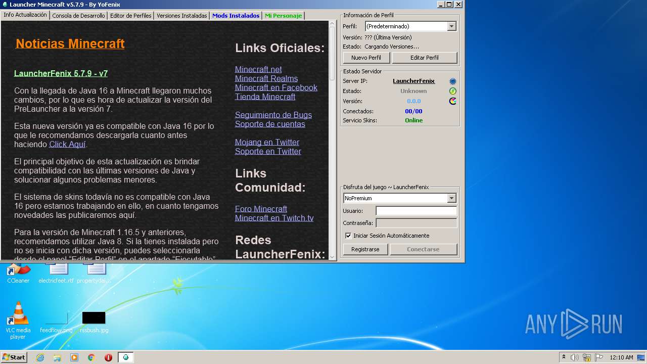The height and width of the screenshot is (364, 647).
Task: Click the scroll up arrow of news panel
Action: point(332,23)
